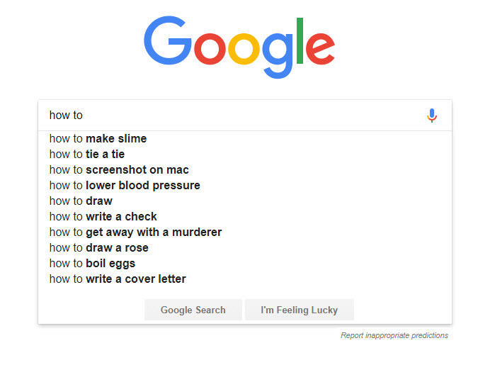Select 'how to write a check' suggestion

pyautogui.click(x=103, y=217)
